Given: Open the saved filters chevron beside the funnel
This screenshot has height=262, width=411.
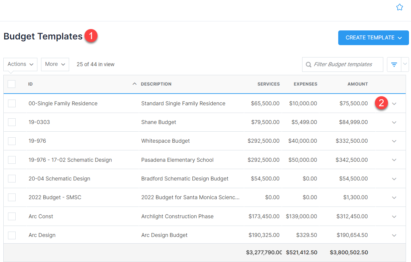Looking at the screenshot, I should [405, 64].
